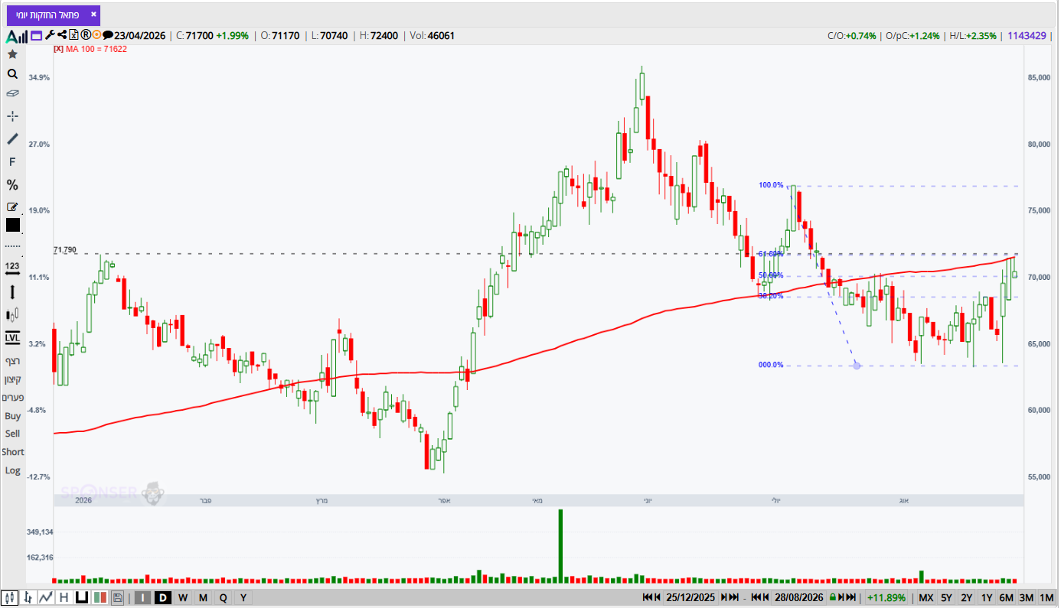Select the percent measurement tool

12,185
